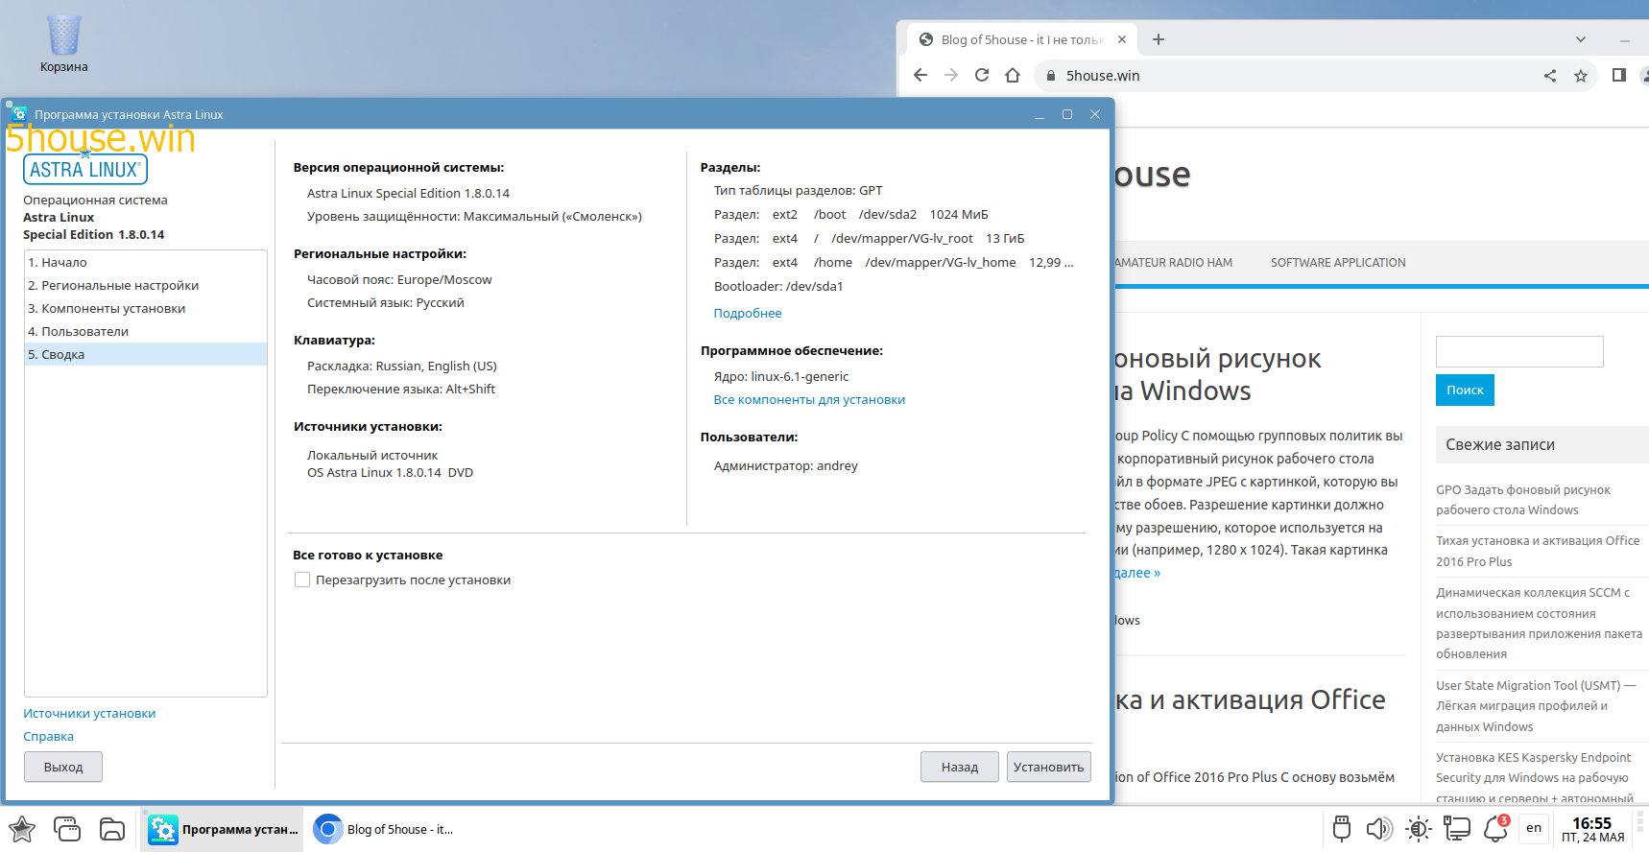Click the Astra Linux logo in installer
The image size is (1649, 852).
[x=85, y=169]
